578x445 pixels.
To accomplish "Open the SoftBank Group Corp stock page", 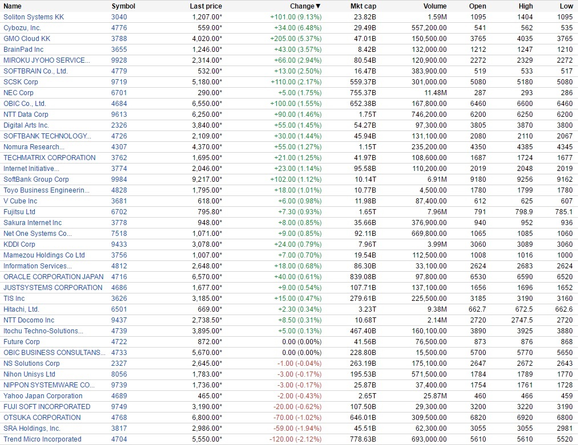I will point(36,179).
